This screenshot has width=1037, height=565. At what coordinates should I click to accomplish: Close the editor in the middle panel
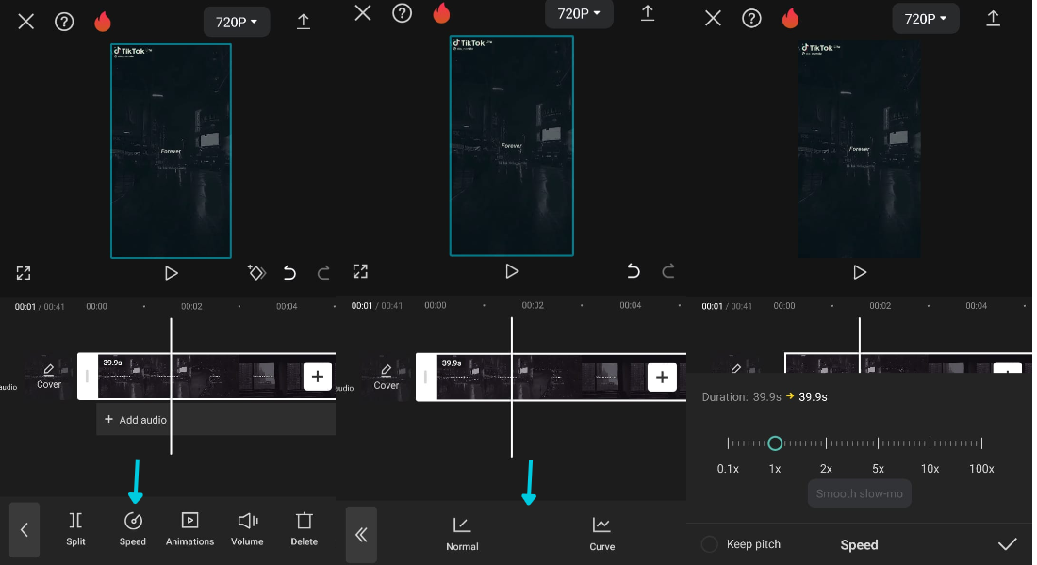click(x=363, y=12)
